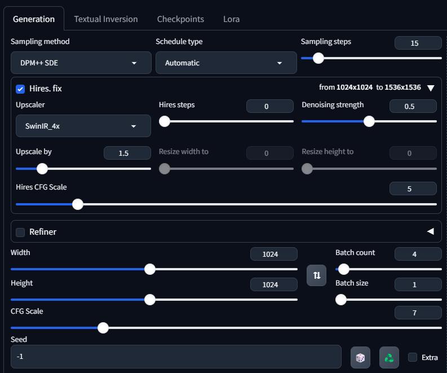
Task: Switch to the Generation tab
Action: (x=34, y=19)
